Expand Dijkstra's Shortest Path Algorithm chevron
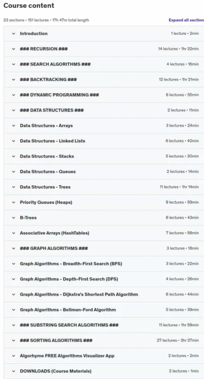Viewport: 204px width, 379px height. 14,294
